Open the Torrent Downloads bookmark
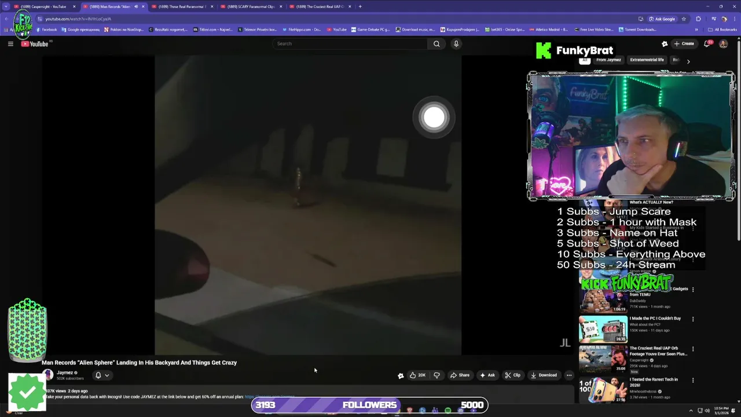The image size is (741, 417). (637, 30)
